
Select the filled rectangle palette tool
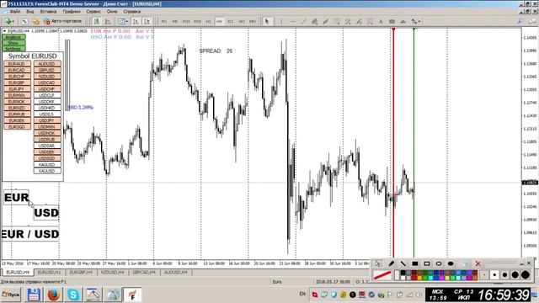[x=415, y=263]
